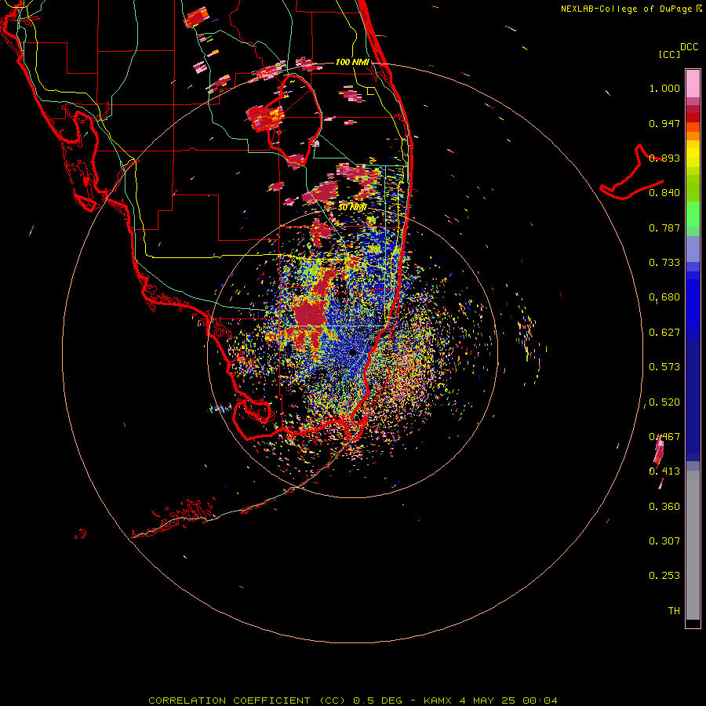
Task: Click the 0.787 scale value
Action: click(664, 227)
